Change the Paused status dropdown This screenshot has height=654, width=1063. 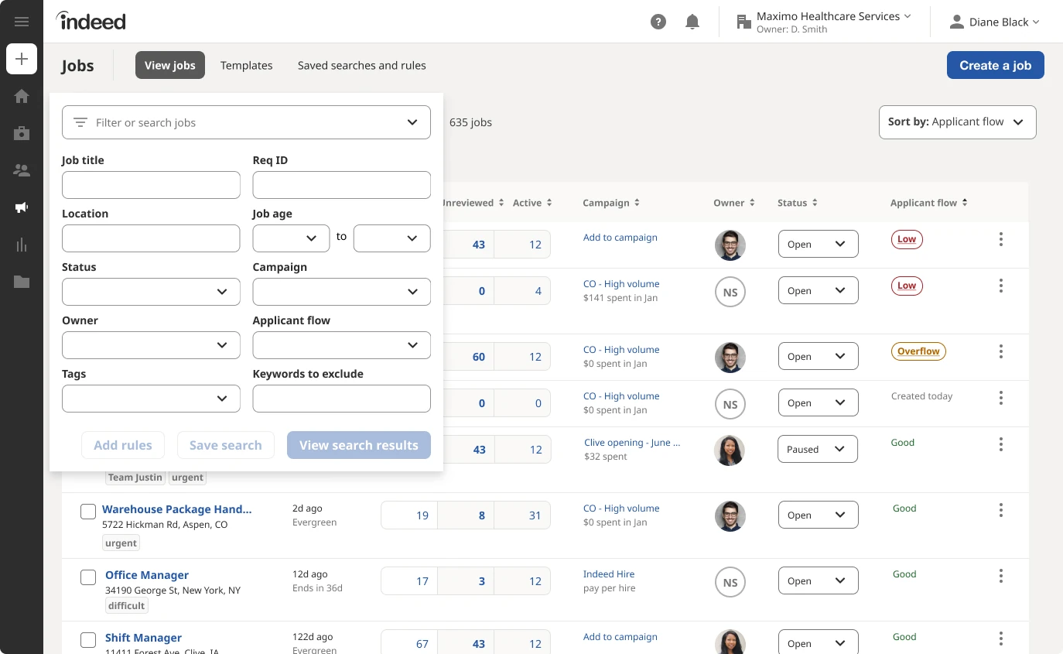(x=817, y=449)
